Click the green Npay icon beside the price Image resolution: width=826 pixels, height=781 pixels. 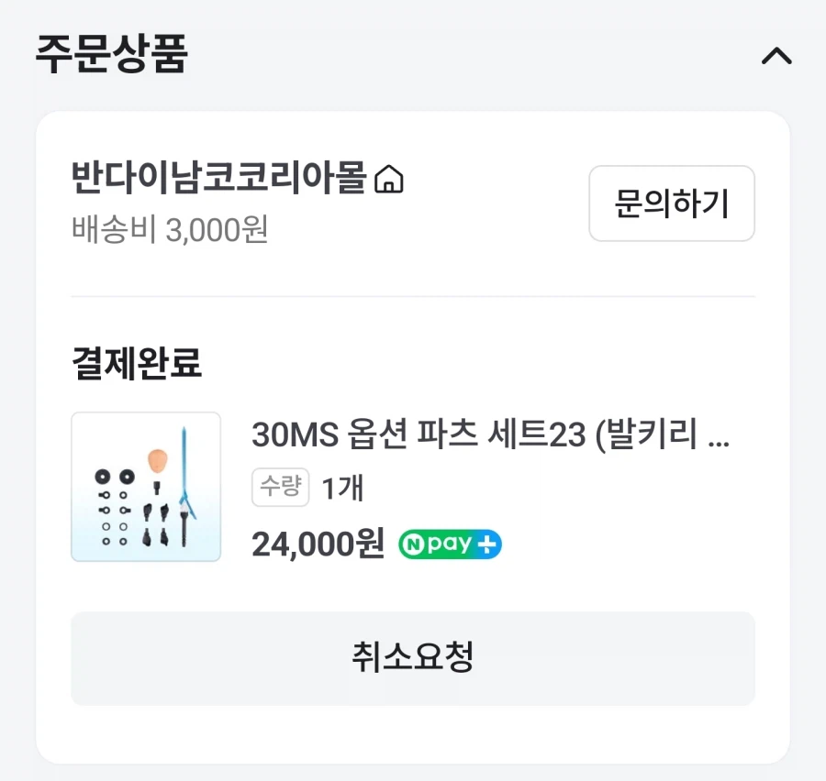[449, 544]
